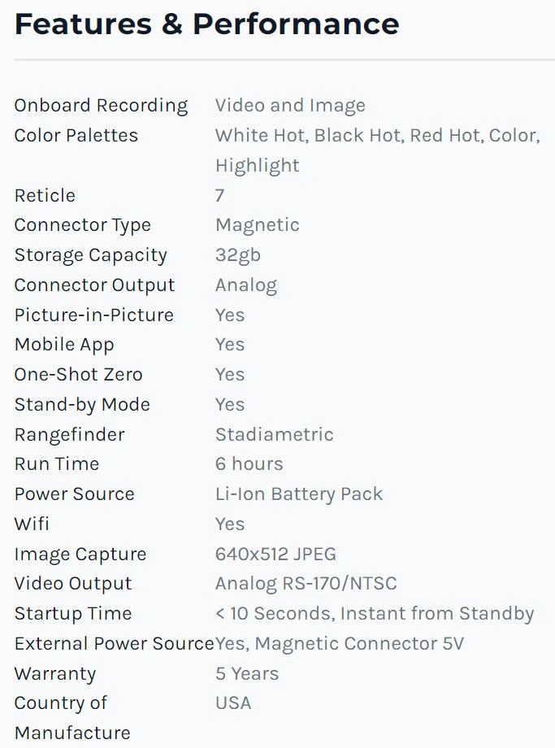Click the Magnetic connector type value
Screen dimensions: 555x748
click(257, 225)
